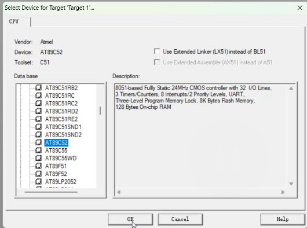Click 'Description:' label
Screen dimensions: 307x228
coord(126,76)
